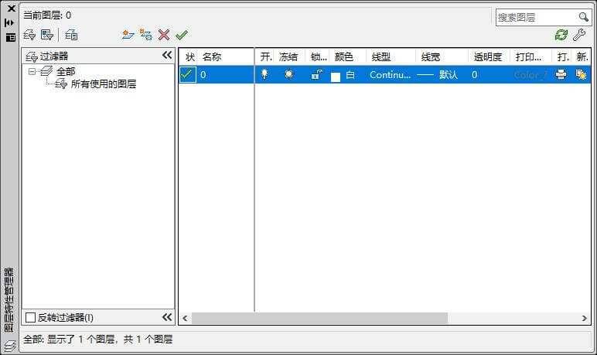Open palette properties menu icon
The width and height of the screenshot is (597, 355).
(x=10, y=37)
